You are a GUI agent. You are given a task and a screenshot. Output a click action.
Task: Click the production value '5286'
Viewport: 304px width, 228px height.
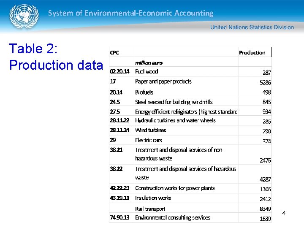coord(265,83)
